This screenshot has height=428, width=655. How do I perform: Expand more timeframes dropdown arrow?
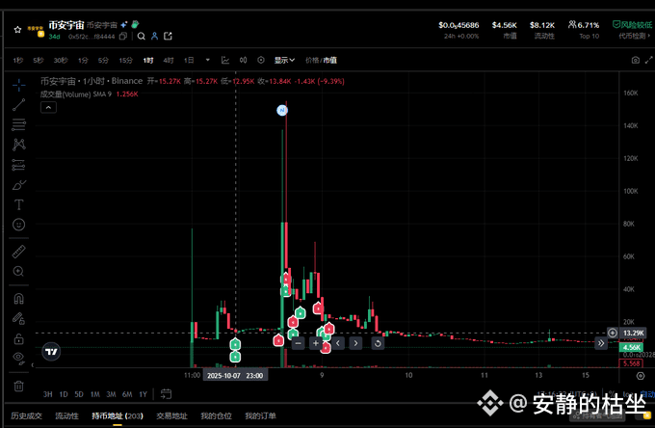point(208,60)
